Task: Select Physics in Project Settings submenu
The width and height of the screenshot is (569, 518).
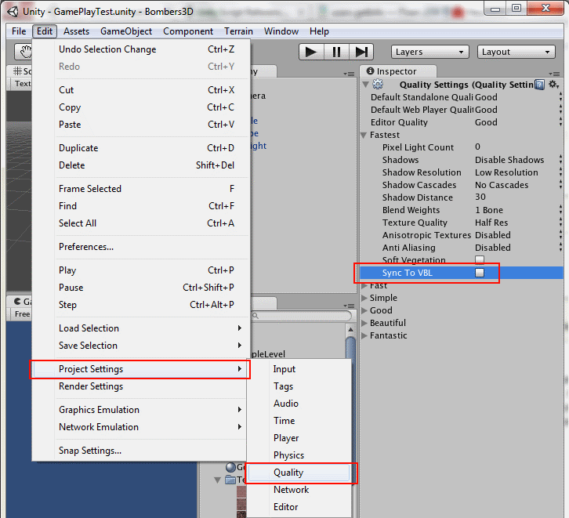Action: [x=299, y=455]
